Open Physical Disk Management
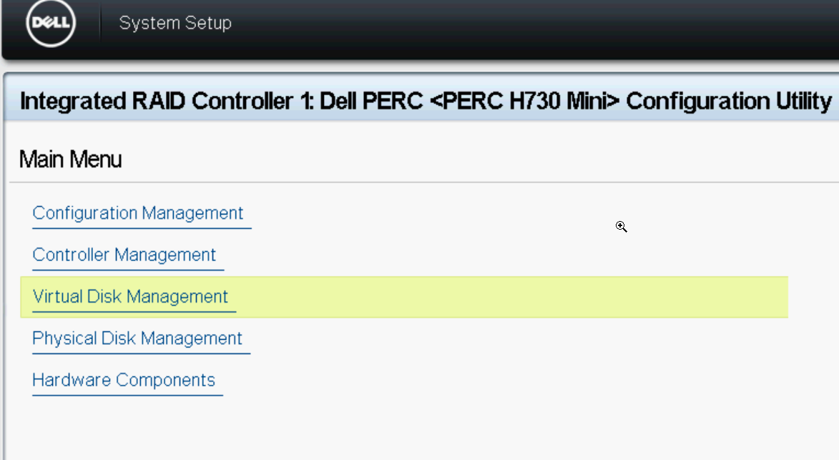The height and width of the screenshot is (460, 839). click(137, 338)
